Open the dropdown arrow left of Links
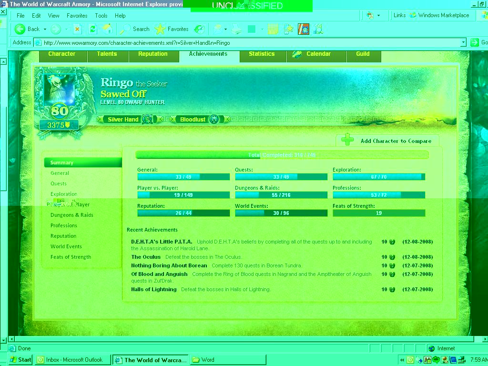The height and width of the screenshot is (366, 488). tap(378, 15)
